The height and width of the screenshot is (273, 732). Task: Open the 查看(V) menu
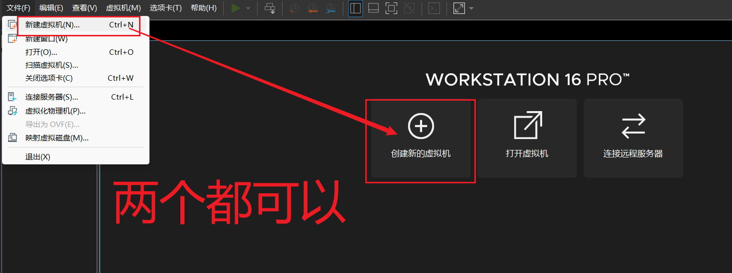(84, 8)
